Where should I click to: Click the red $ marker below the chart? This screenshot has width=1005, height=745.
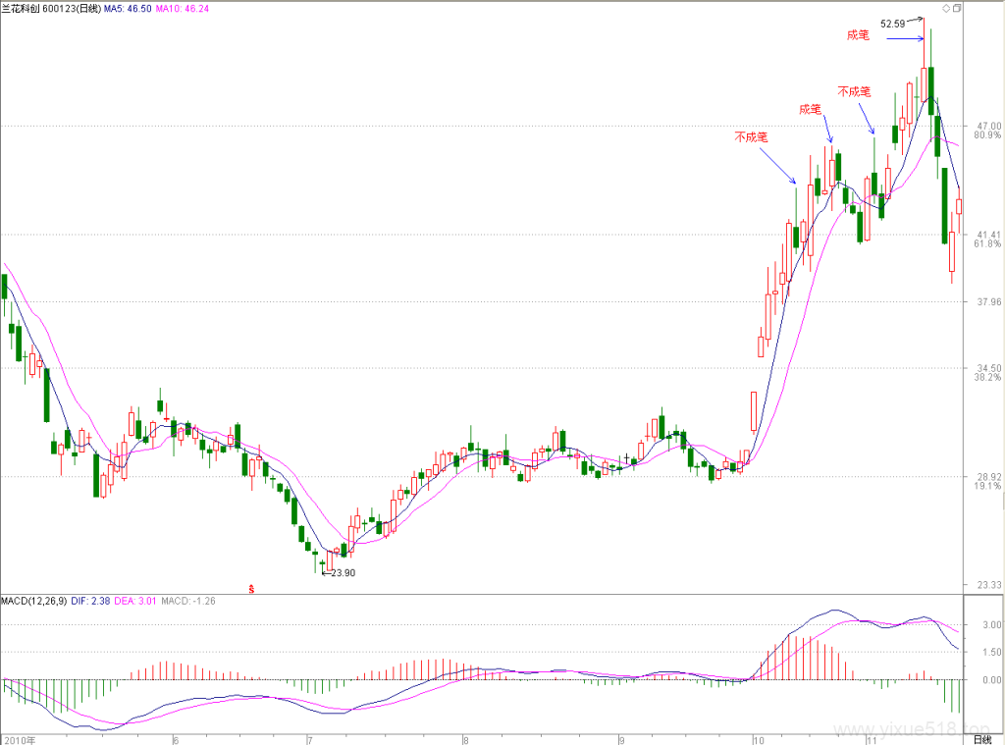coord(251,589)
